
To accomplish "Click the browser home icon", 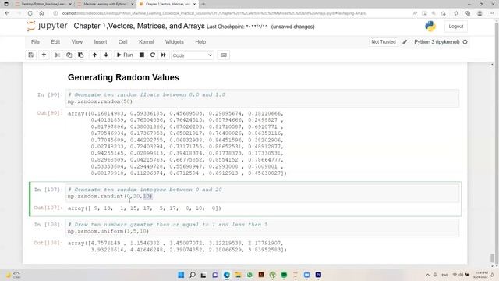I will coord(41,13).
